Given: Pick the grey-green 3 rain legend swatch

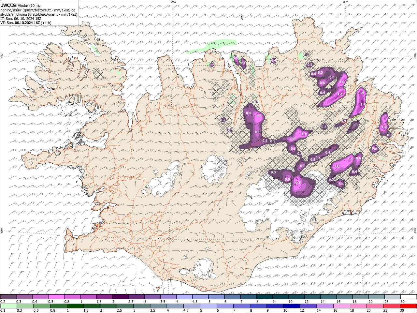Looking at the screenshot, I should click(x=142, y=306).
